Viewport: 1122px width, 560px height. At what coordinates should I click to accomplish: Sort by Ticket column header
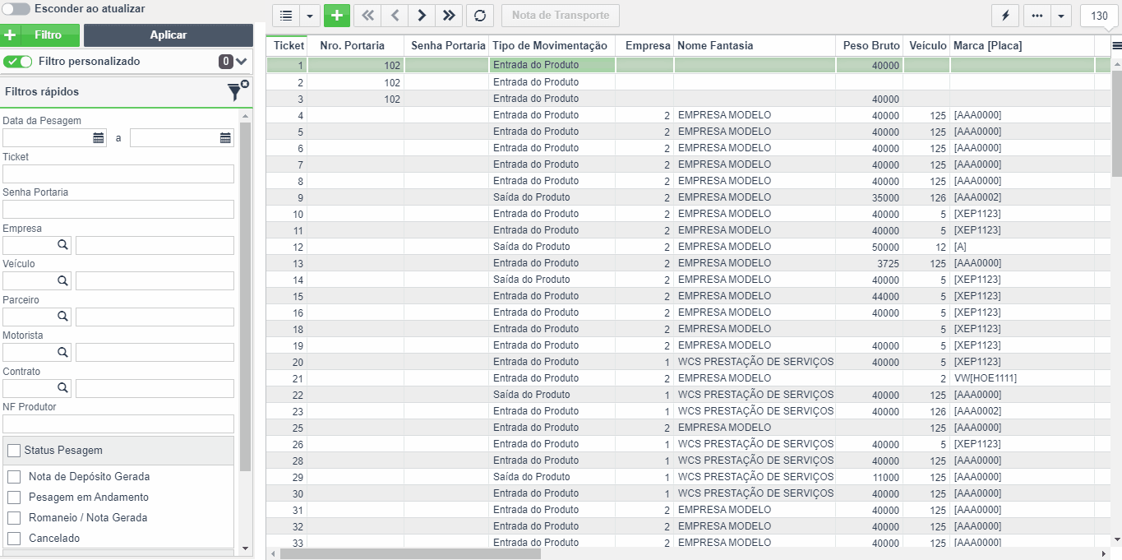289,46
